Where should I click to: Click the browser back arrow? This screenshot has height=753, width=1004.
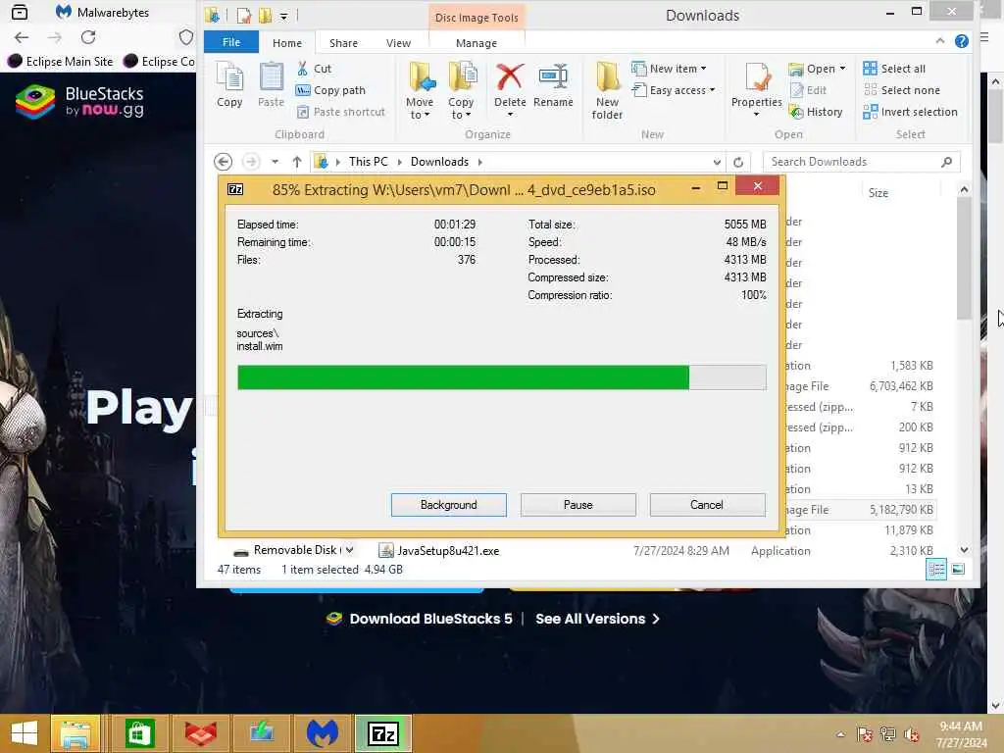click(22, 37)
